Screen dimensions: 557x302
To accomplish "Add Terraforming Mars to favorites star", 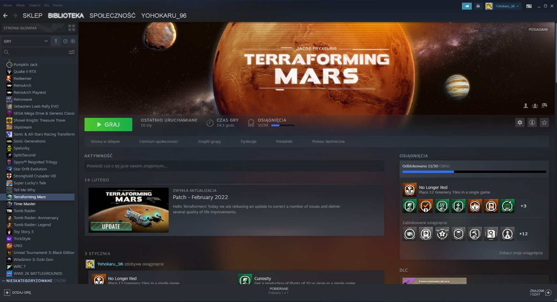I will 544,122.
